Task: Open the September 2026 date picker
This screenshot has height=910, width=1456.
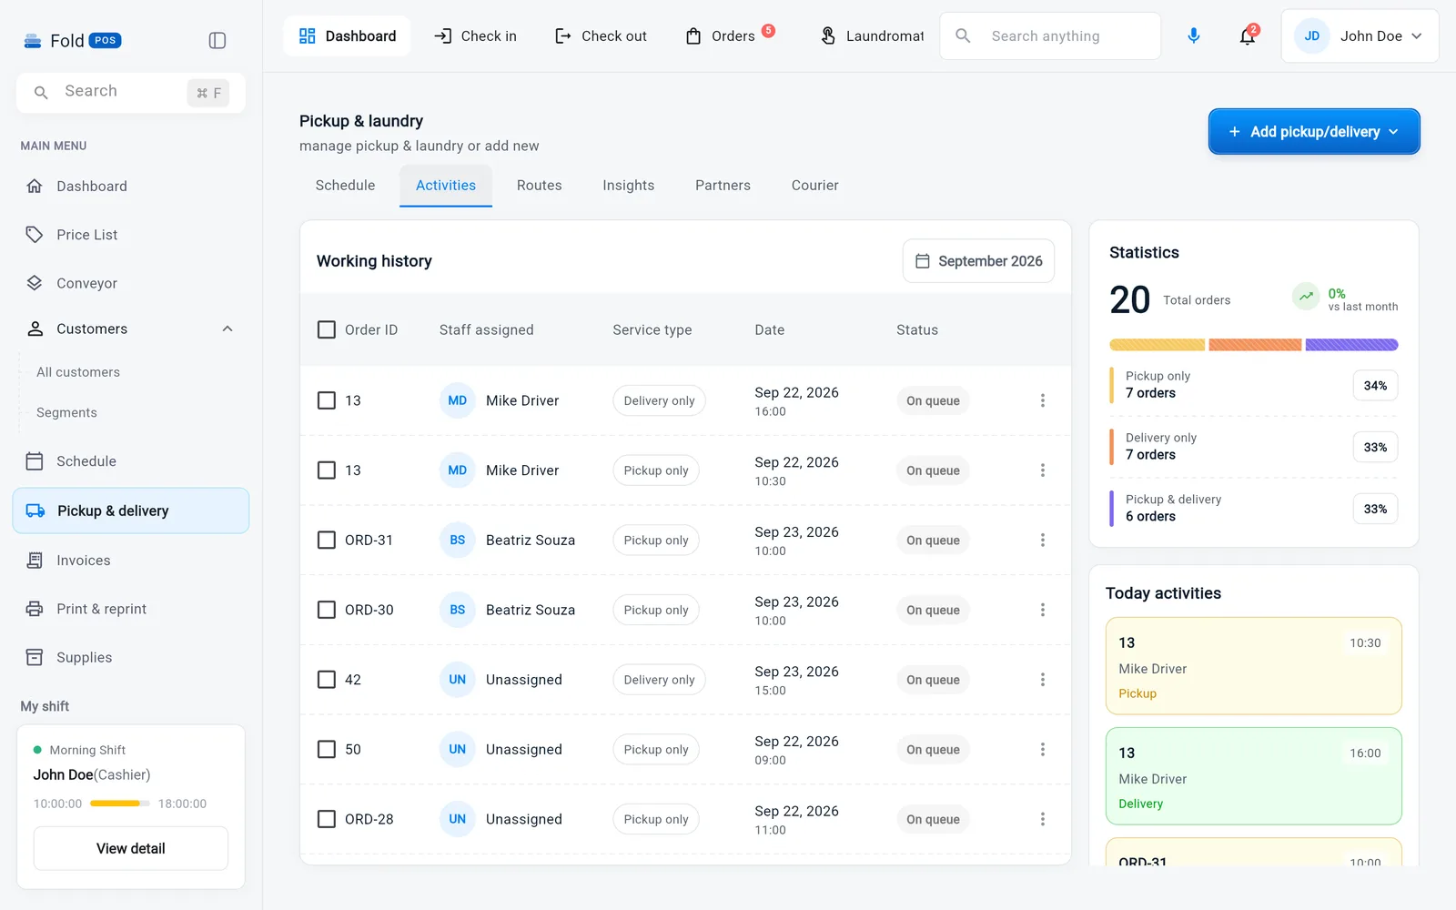Action: coord(978,261)
